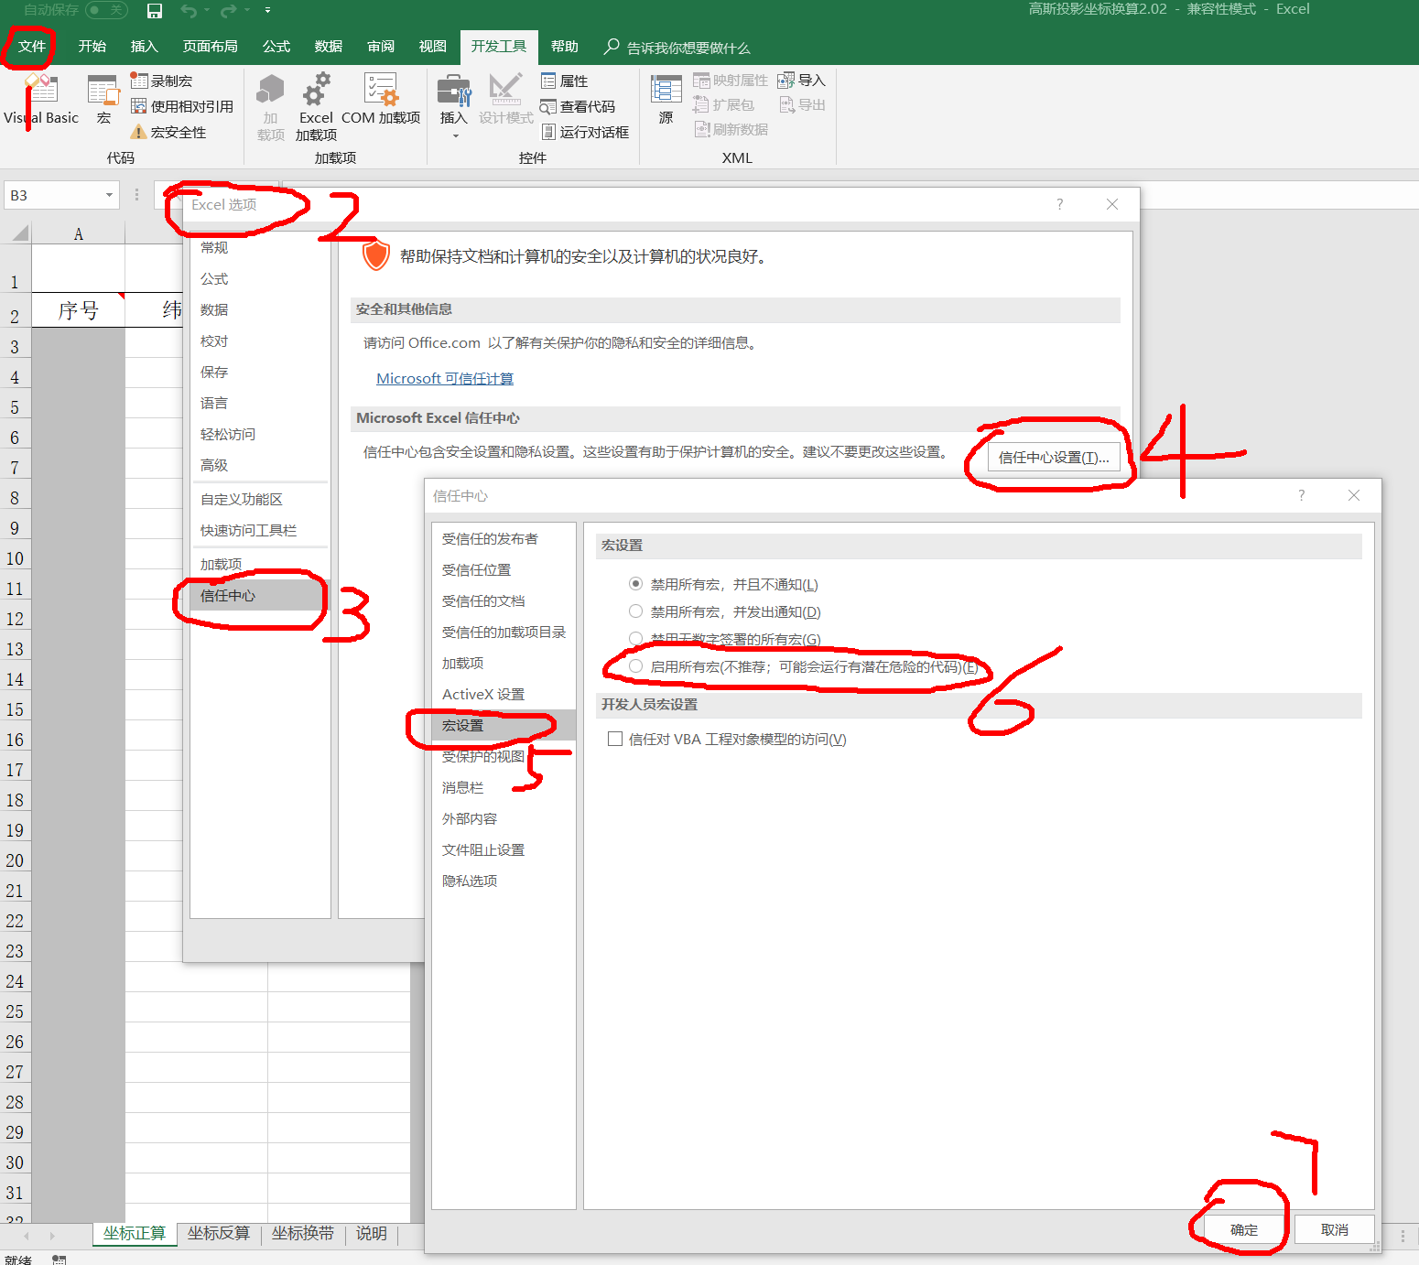Click the Trust Center help question mark
1419x1265 pixels.
[1302, 495]
